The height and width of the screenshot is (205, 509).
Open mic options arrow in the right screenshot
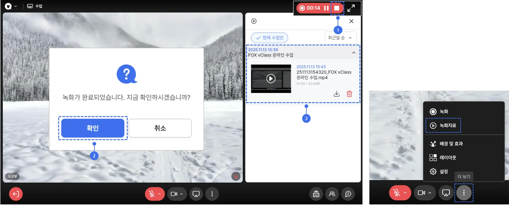click(405, 193)
